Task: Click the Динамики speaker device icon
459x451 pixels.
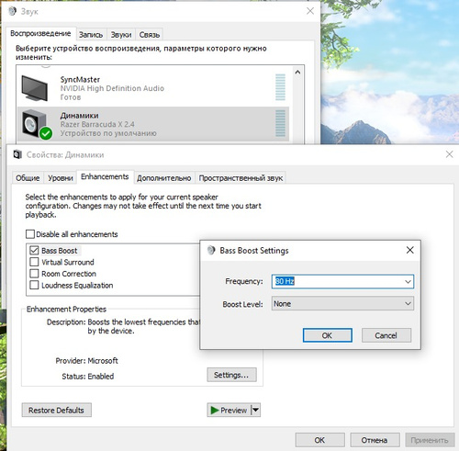Action: tap(36, 125)
